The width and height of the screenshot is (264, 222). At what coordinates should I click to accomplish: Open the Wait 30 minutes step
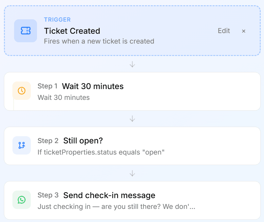pyautogui.click(x=132, y=91)
